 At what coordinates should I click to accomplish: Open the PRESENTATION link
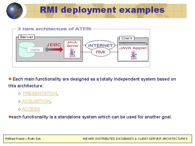pos(40,93)
